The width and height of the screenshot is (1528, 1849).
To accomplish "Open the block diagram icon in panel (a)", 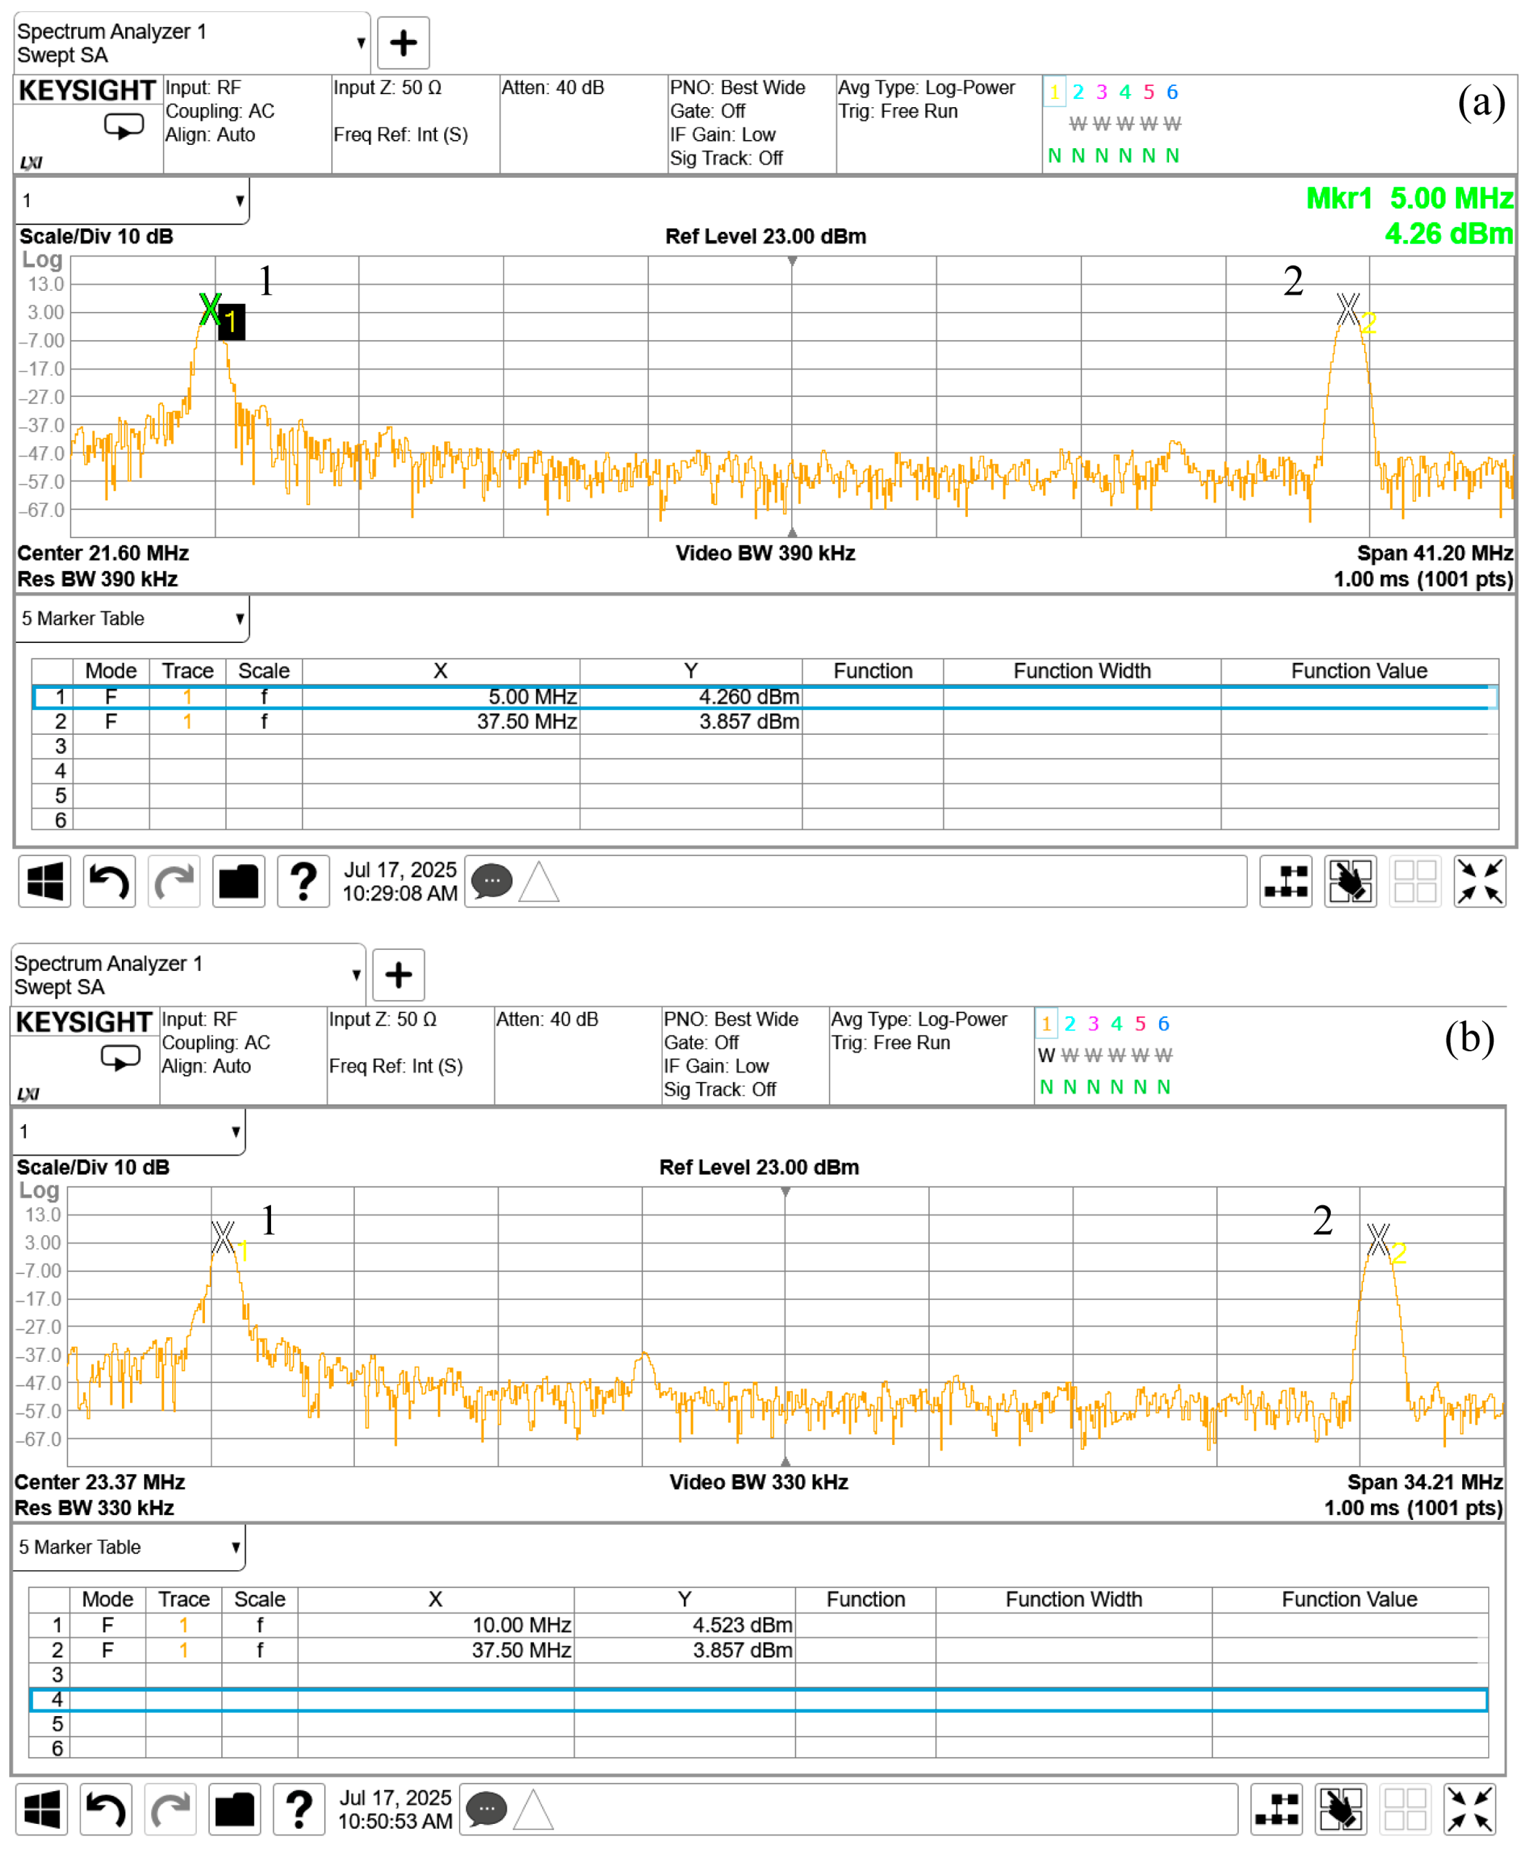I will [1286, 881].
